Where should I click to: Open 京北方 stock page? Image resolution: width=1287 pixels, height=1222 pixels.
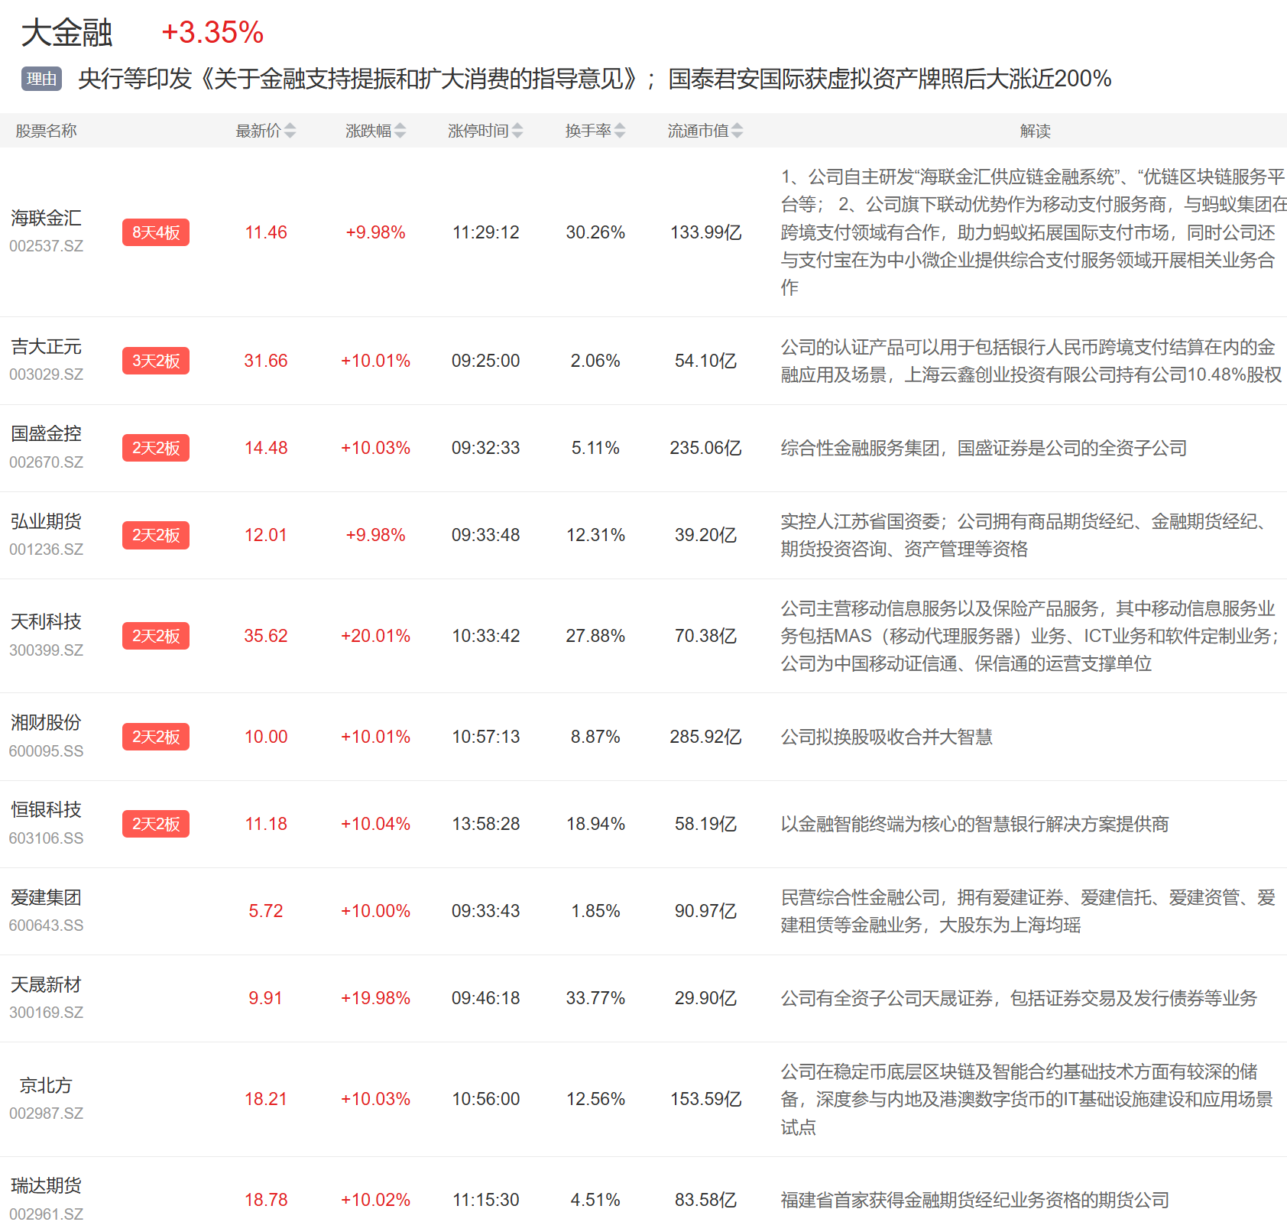46,1085
